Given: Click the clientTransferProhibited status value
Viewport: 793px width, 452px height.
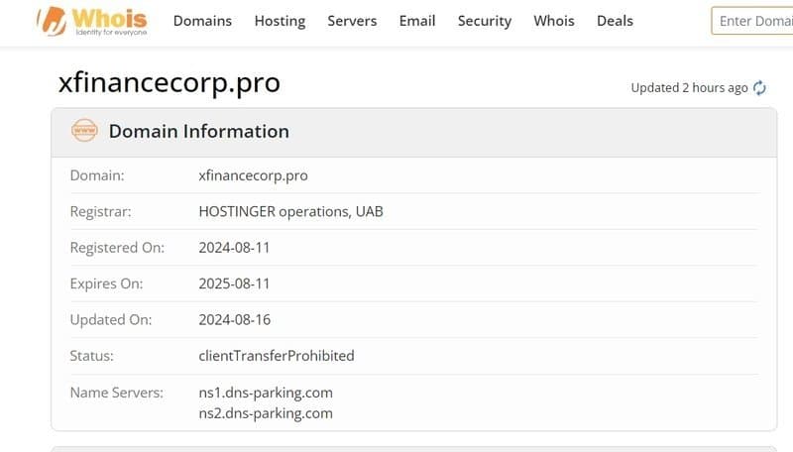Looking at the screenshot, I should coord(276,355).
